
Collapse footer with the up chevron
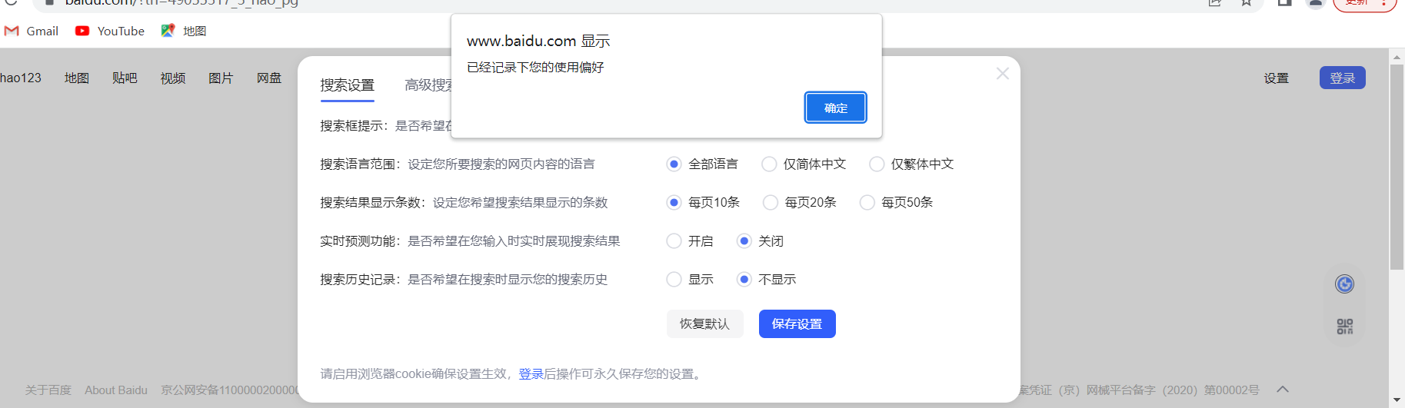(x=1282, y=389)
